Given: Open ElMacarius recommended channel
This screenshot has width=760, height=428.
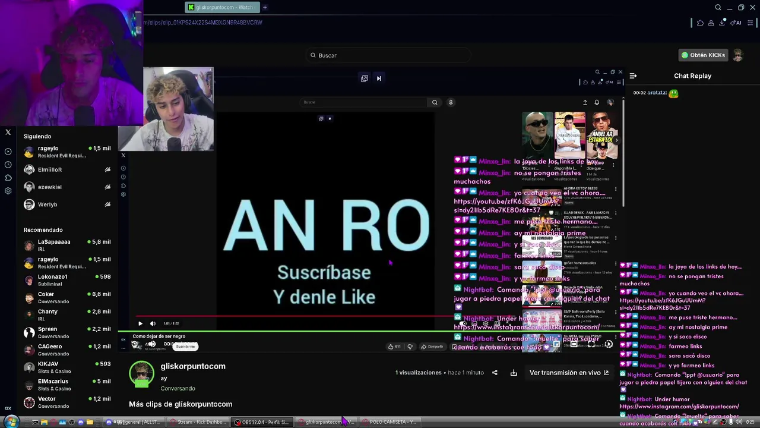Looking at the screenshot, I should tap(67, 385).
